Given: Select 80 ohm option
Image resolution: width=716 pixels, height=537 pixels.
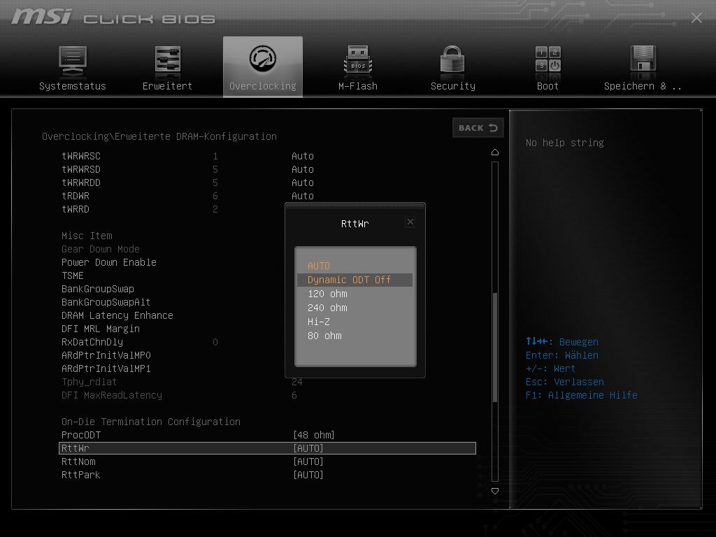Looking at the screenshot, I should [x=324, y=336].
